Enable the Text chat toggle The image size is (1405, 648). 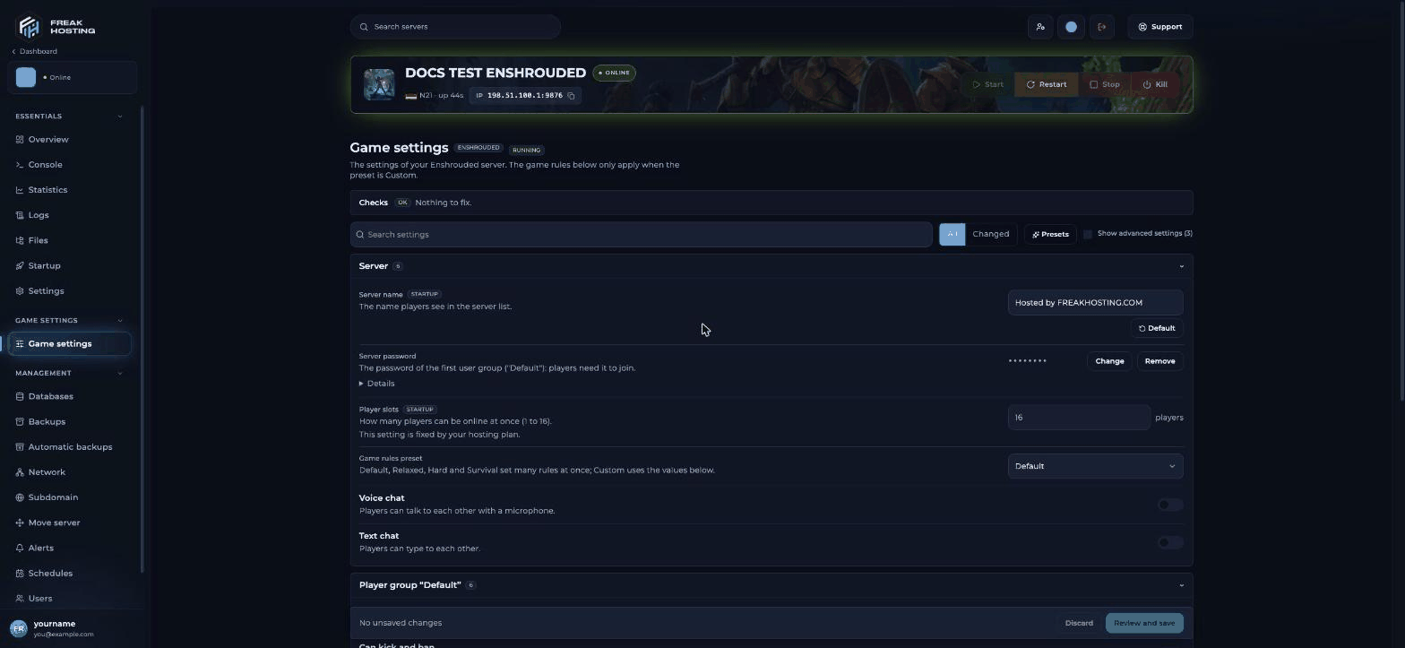(1170, 542)
